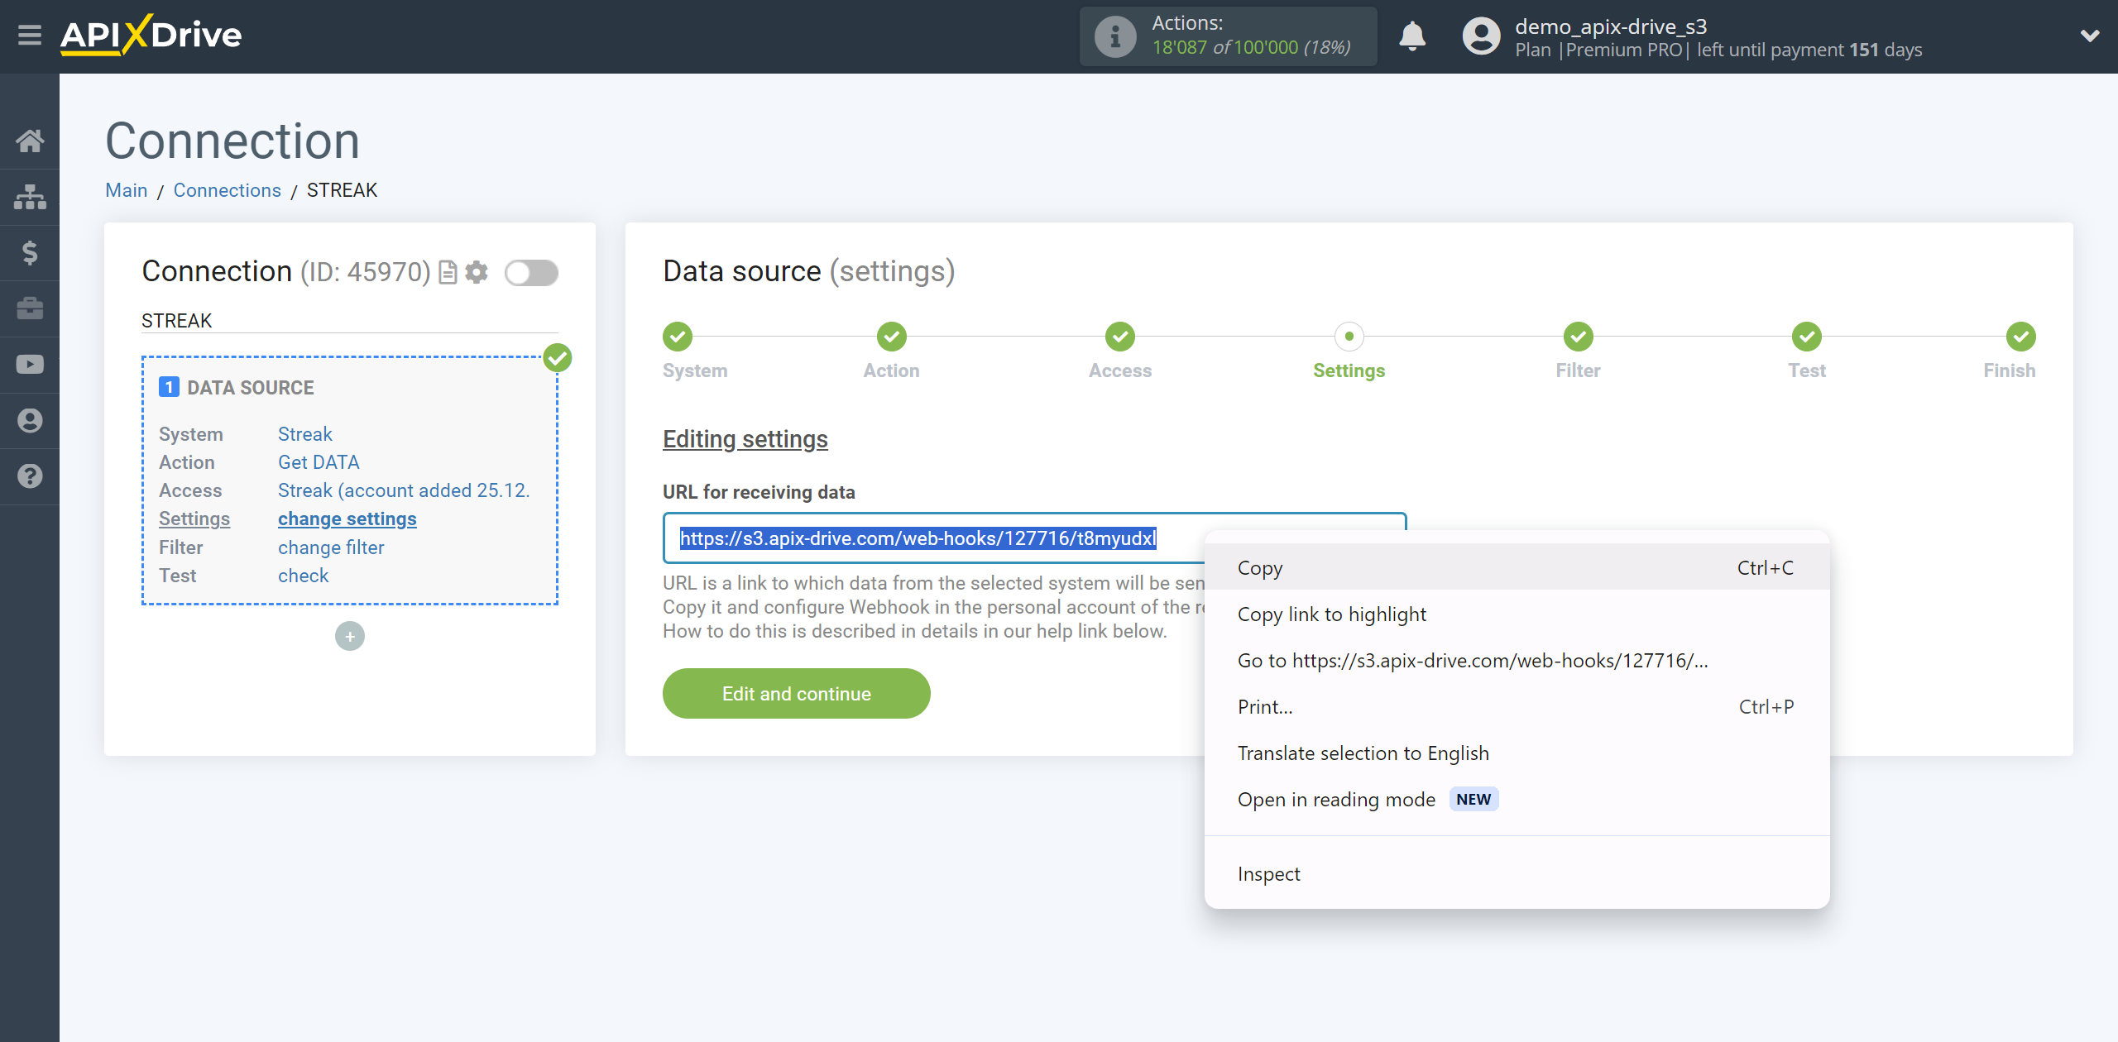
Task: Click the Edit and continue button
Action: pos(797,694)
